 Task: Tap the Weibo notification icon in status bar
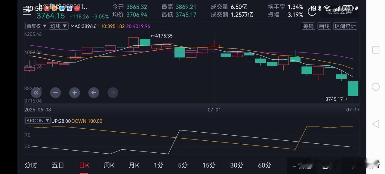pos(54,8)
